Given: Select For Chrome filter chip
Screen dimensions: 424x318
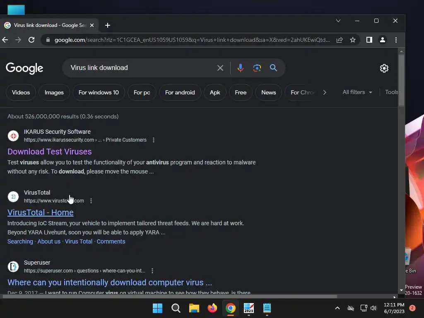Looking at the screenshot, I should (x=301, y=92).
